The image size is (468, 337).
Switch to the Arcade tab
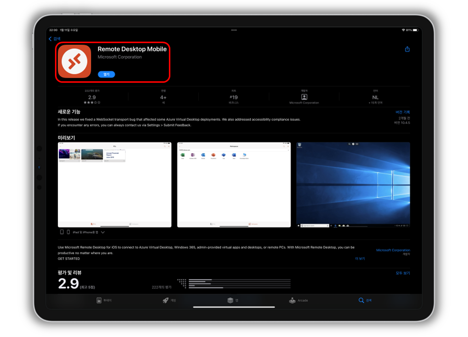[299, 300]
